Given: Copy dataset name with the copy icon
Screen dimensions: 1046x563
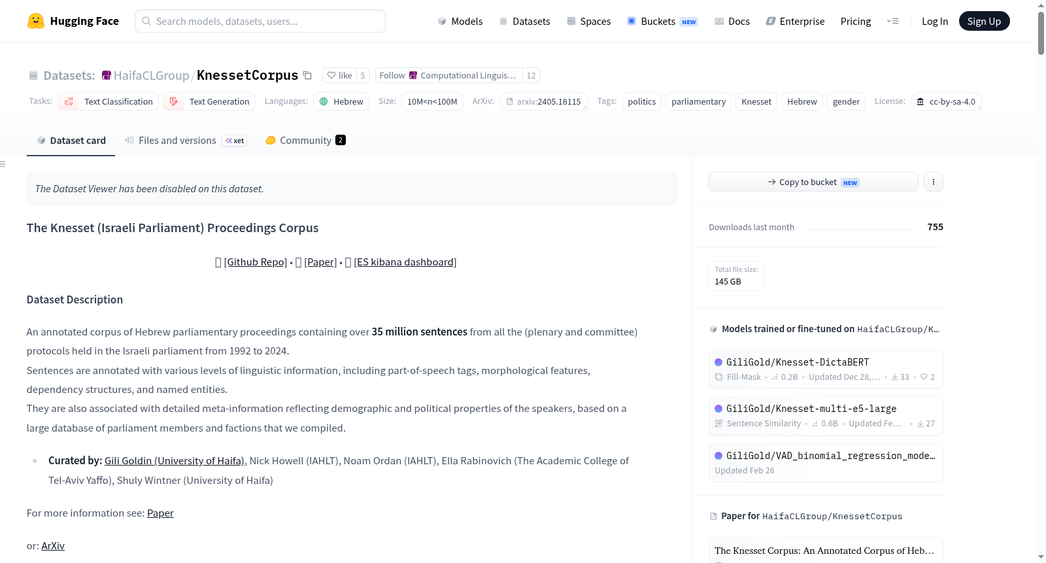Looking at the screenshot, I should tap(307, 75).
